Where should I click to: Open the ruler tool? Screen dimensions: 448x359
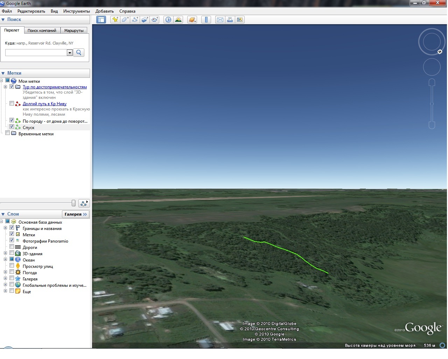click(206, 20)
